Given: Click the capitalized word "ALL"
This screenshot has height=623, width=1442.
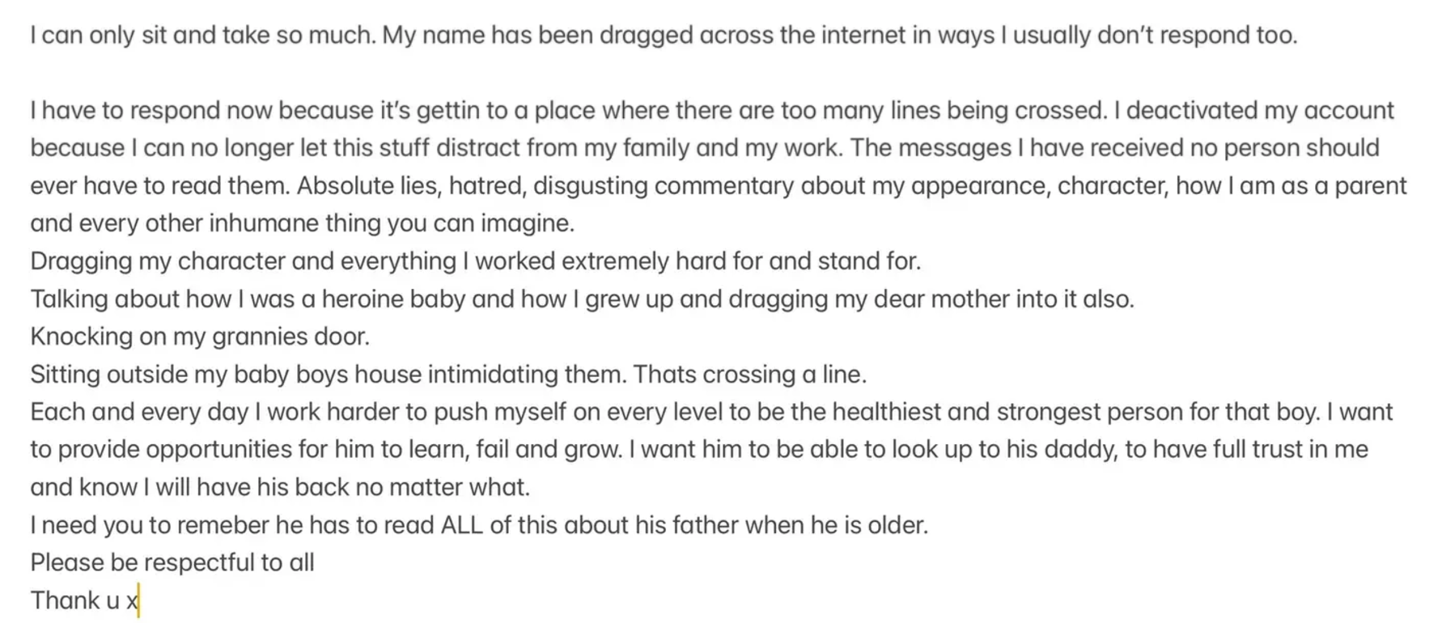Looking at the screenshot, I should [461, 525].
